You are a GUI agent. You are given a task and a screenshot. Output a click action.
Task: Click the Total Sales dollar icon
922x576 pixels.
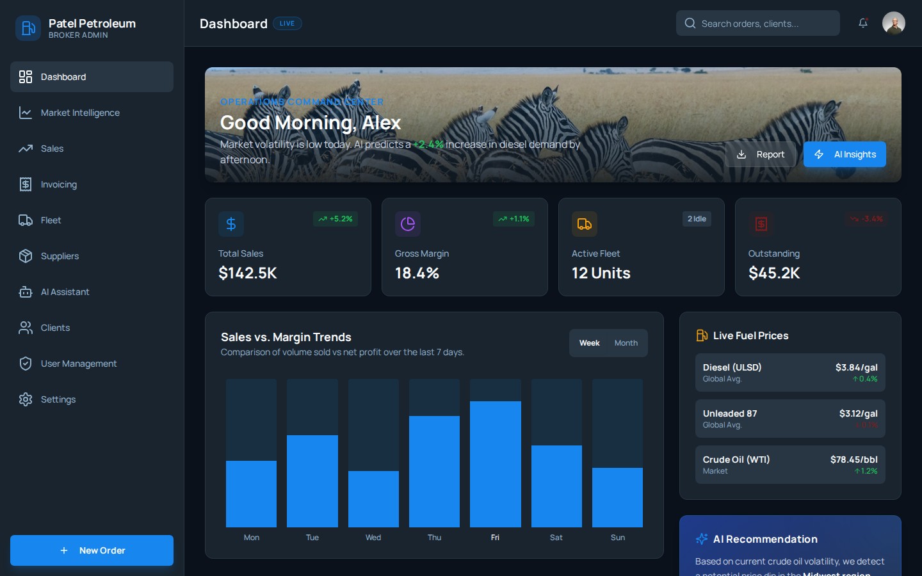[231, 224]
